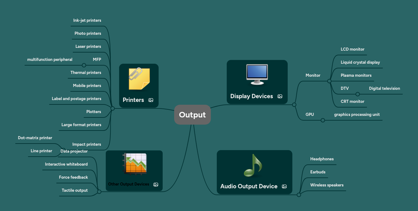Screen dimensions: 418x211
Task: Collapse the MFP subtopic circle
Action: coord(84,65)
